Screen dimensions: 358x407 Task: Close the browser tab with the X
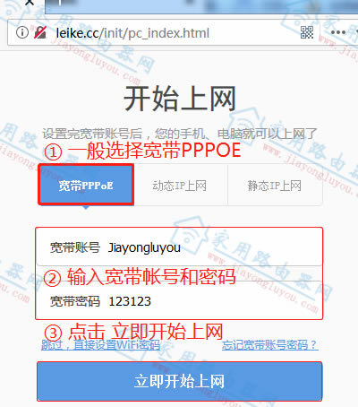[30, 3]
